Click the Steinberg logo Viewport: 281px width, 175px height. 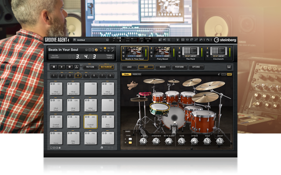225,40
